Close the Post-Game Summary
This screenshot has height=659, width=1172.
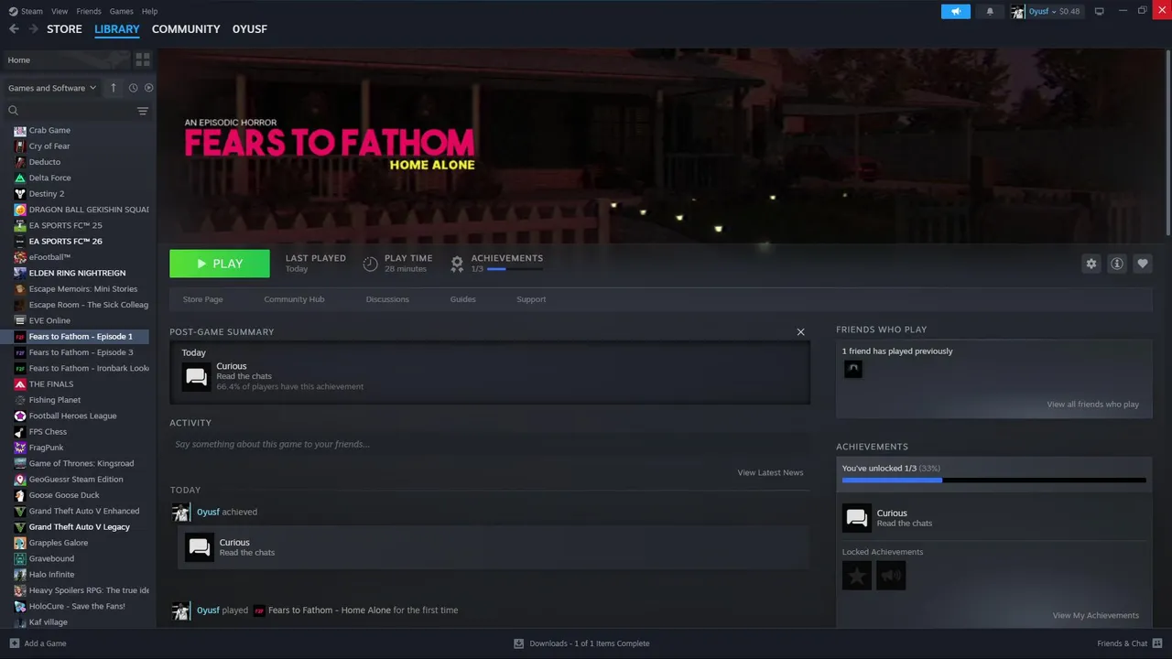tap(800, 332)
